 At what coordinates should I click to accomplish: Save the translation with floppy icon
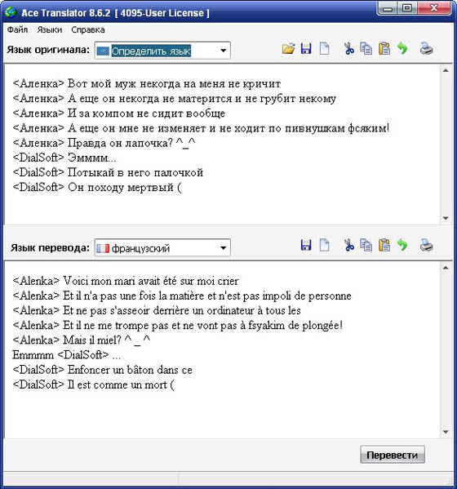(306, 245)
